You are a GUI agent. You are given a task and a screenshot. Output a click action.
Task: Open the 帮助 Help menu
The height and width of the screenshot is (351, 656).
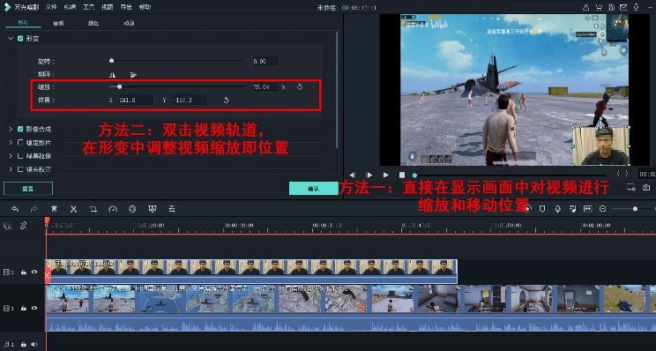pos(145,7)
